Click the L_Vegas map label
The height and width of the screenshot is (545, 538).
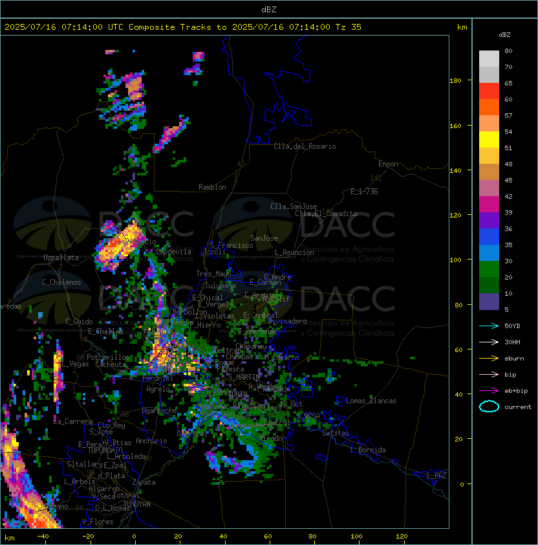point(76,364)
